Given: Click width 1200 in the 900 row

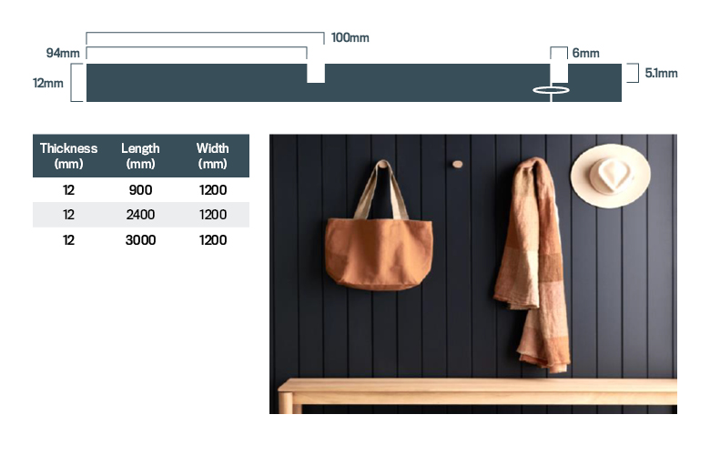Looking at the screenshot, I should click(x=213, y=189).
